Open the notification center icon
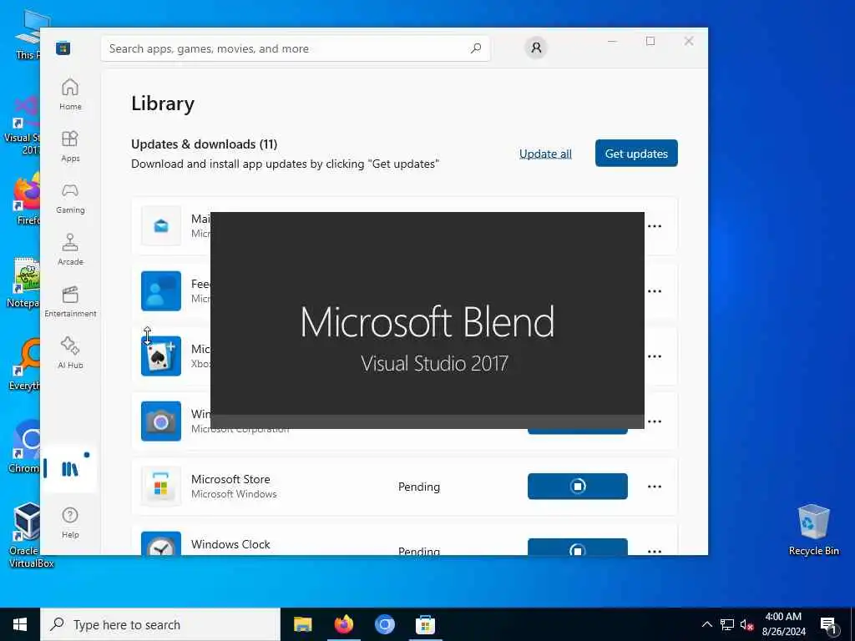The image size is (855, 641). (x=828, y=625)
